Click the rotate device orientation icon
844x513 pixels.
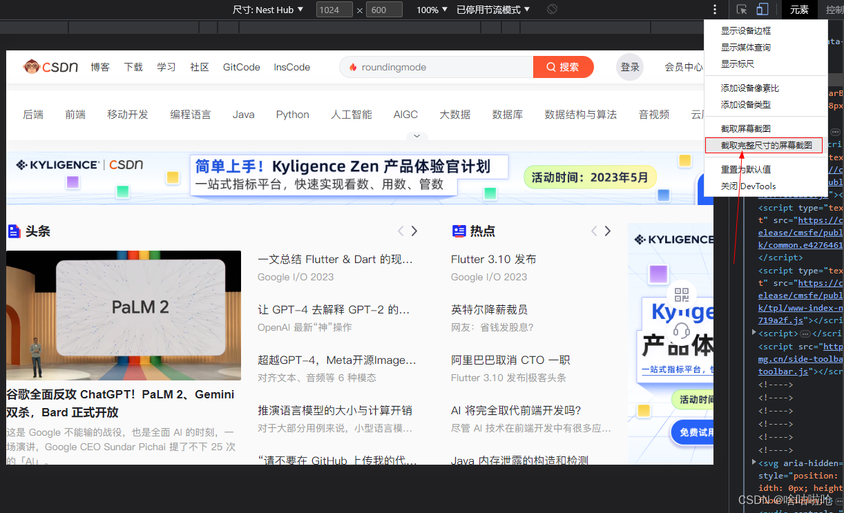(x=552, y=10)
